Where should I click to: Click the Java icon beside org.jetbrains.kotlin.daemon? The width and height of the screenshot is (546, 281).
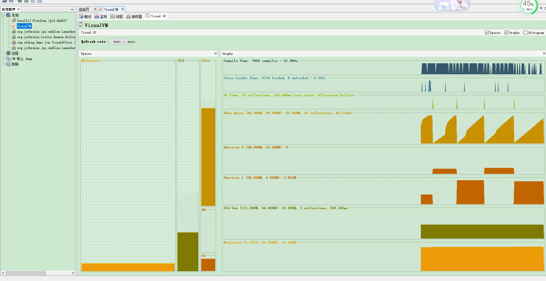[14, 37]
